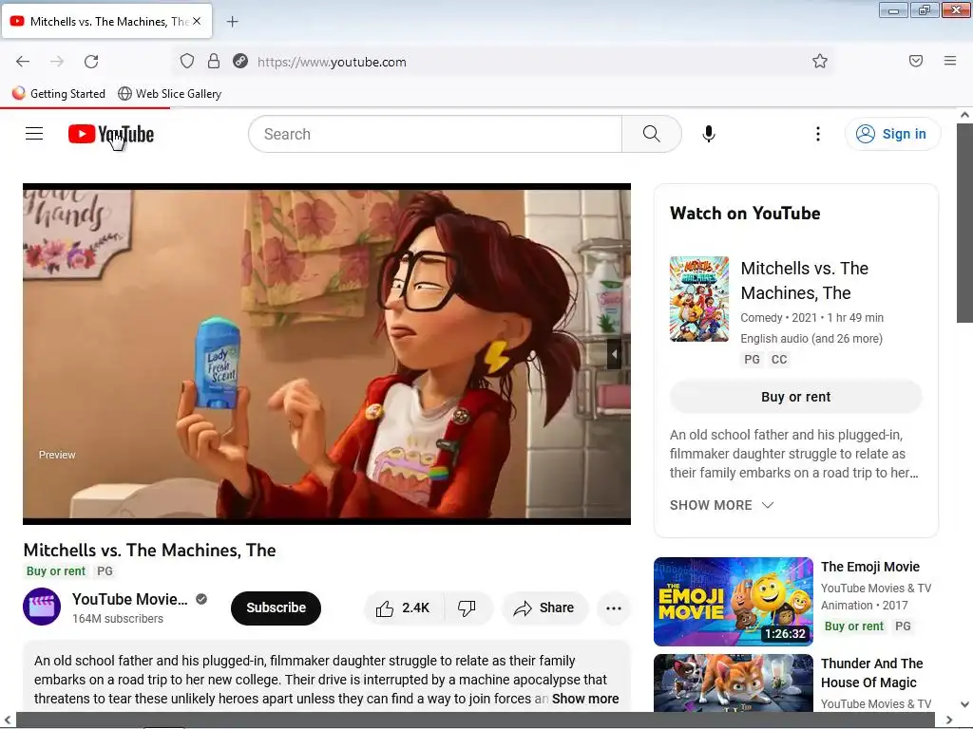Start voice search with microphone icon
Viewport: 973px width, 729px height.
[x=709, y=134]
